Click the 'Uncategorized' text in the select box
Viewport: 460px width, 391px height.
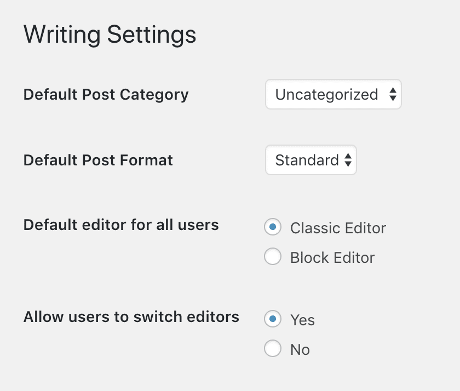click(x=326, y=95)
